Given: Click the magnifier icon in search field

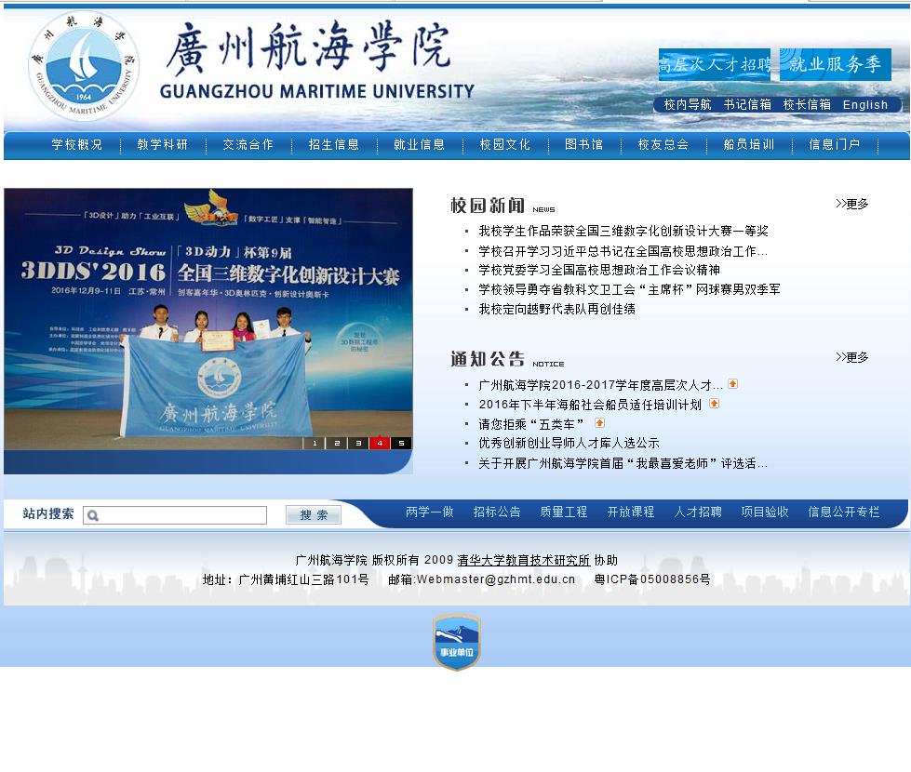Looking at the screenshot, I should tap(92, 515).
